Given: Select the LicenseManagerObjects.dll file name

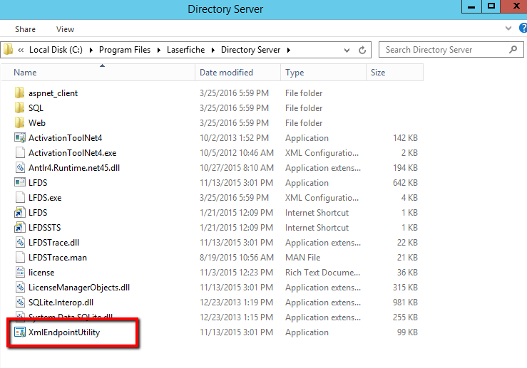Looking at the screenshot, I should click(x=79, y=288).
